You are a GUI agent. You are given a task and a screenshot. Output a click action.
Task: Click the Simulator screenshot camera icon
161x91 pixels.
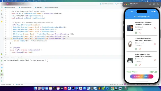tap(154, 4)
